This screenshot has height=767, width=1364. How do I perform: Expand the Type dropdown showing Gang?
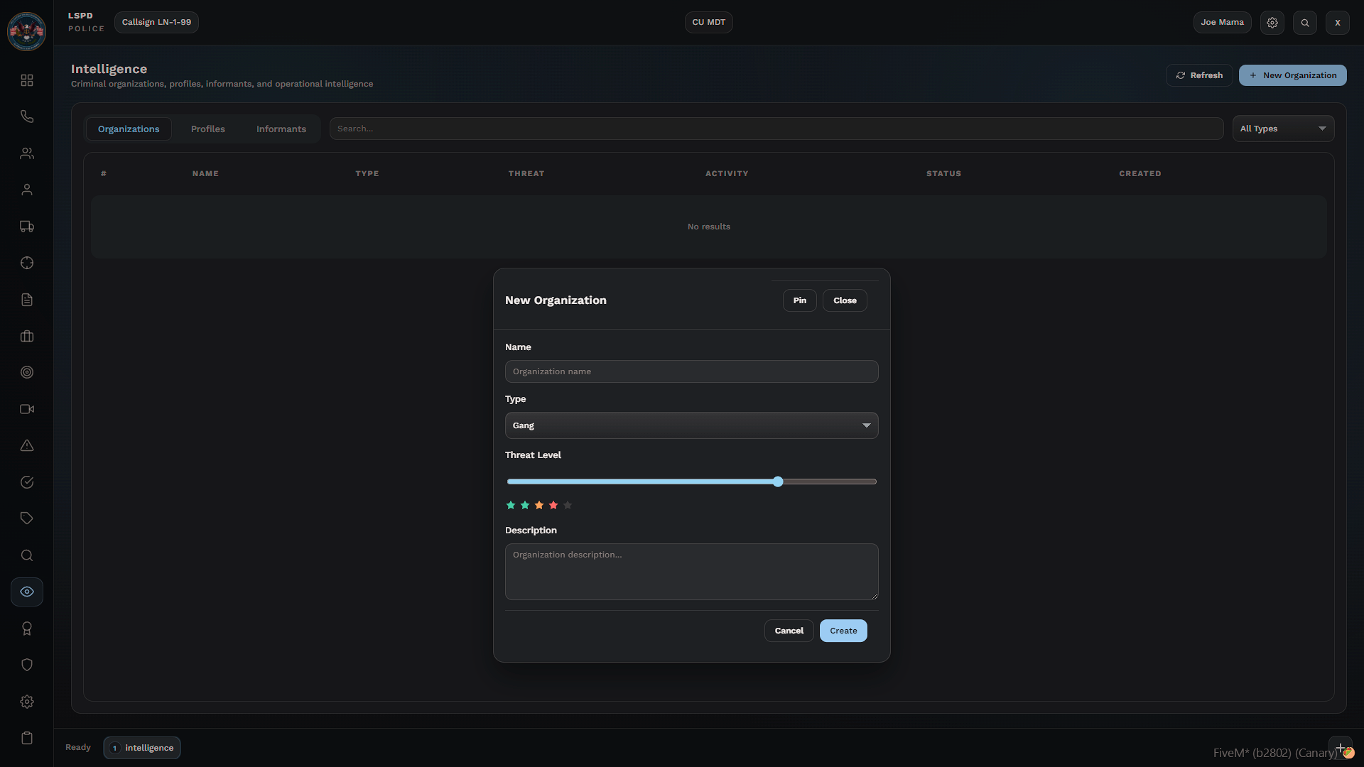coord(691,425)
